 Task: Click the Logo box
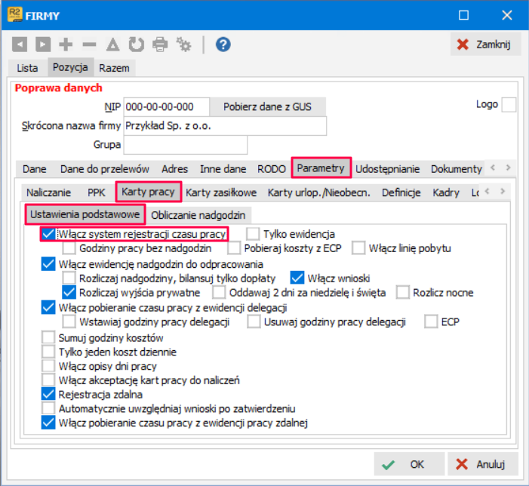coord(509,105)
